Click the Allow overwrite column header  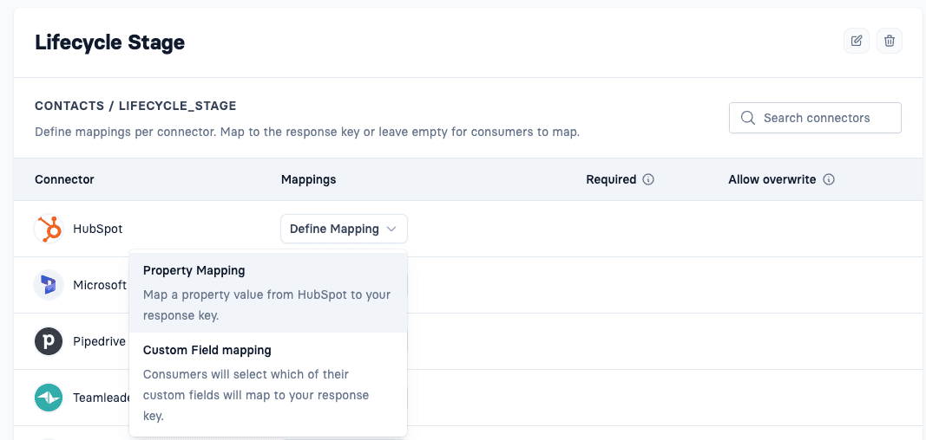pos(772,179)
